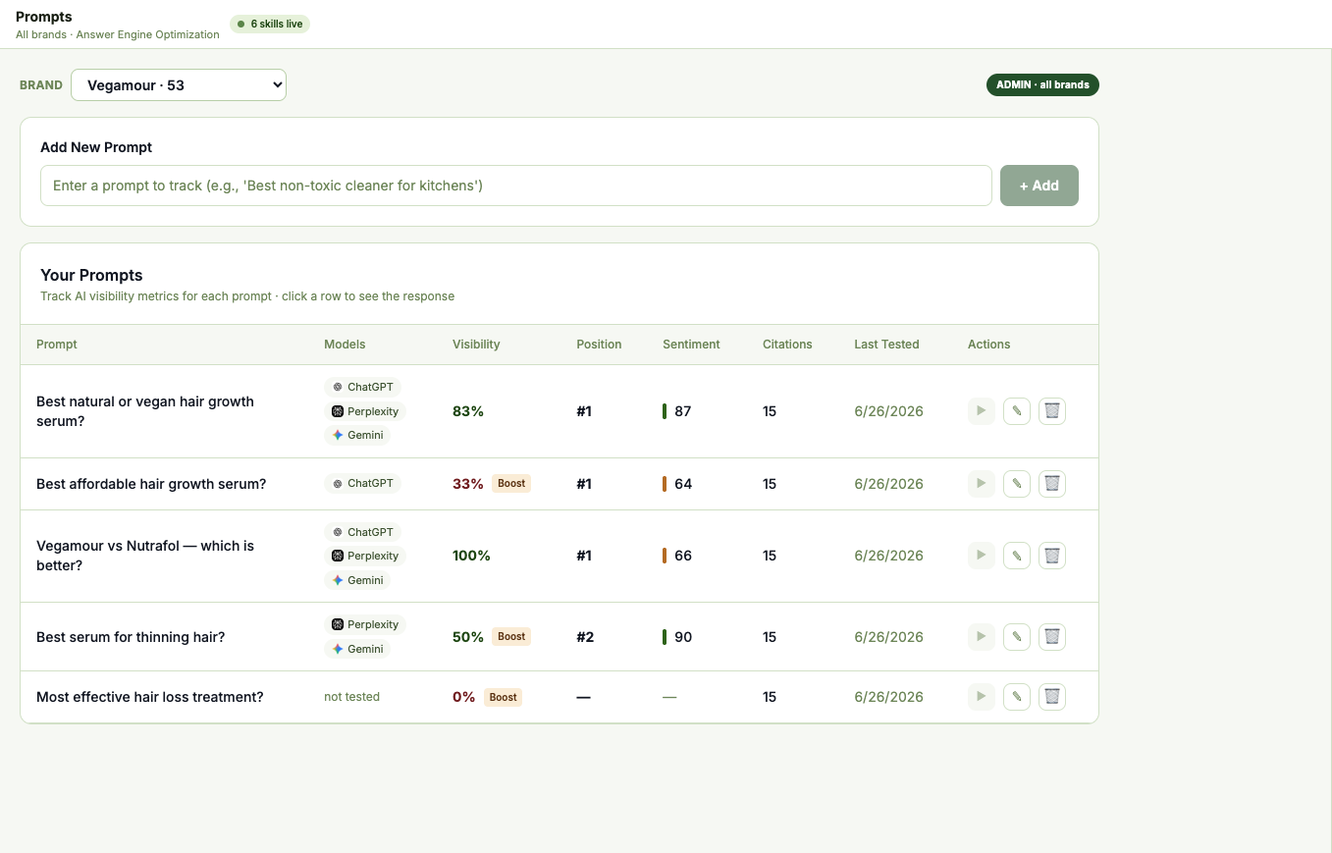Click Gemini chip in 'Vegamour vs Nutrafol' row
Viewport: 1332px width, 853px height.
[357, 580]
